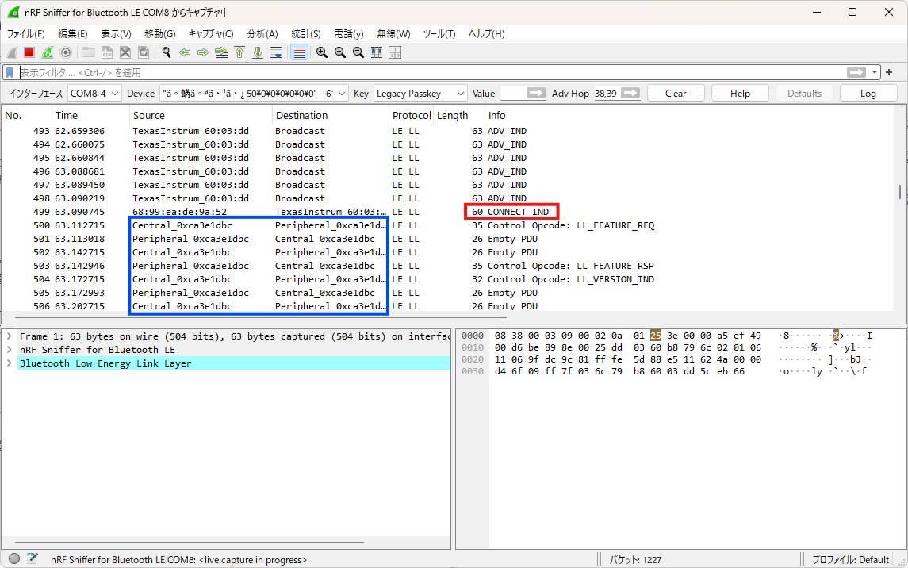Jump to the first packet
Image resolution: width=908 pixels, height=568 pixels.
[x=240, y=52]
